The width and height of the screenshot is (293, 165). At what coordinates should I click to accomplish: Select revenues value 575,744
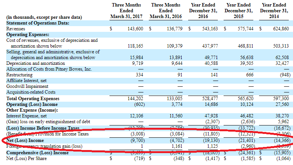tap(246, 29)
